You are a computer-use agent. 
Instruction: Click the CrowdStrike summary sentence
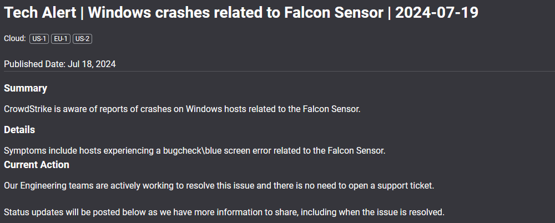click(x=182, y=109)
